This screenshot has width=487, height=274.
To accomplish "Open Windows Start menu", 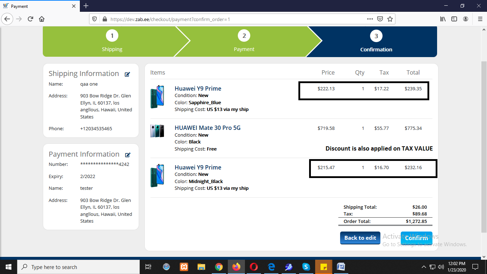I will (x=8, y=267).
